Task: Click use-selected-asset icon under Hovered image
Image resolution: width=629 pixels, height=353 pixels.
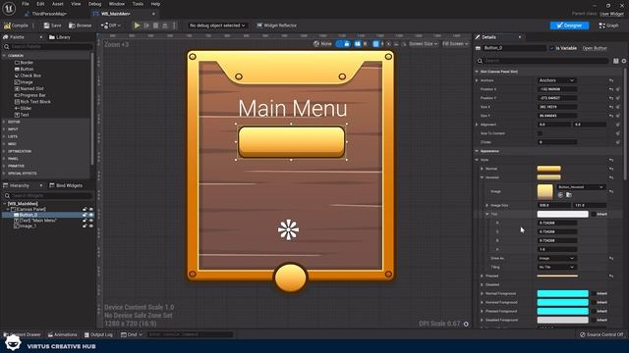Action: [560, 195]
